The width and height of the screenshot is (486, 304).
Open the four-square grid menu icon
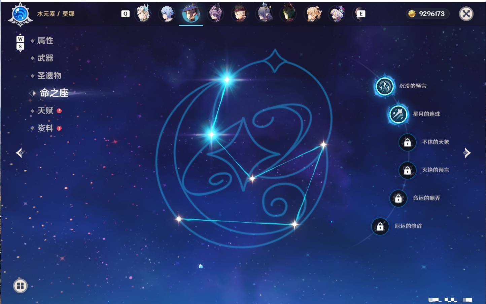coord(20,286)
